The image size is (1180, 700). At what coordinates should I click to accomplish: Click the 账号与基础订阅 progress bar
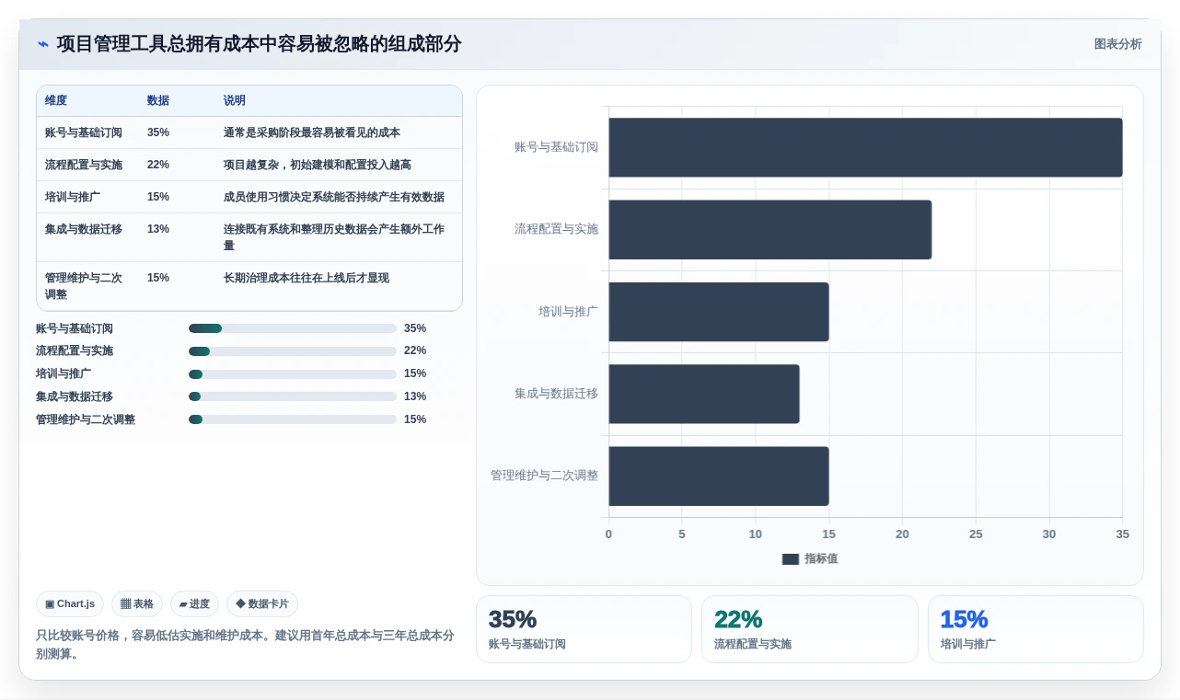pos(293,328)
